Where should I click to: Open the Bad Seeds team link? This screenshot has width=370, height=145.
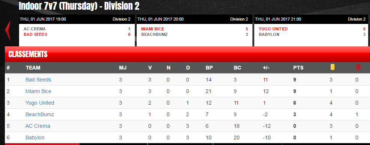[x=38, y=80]
